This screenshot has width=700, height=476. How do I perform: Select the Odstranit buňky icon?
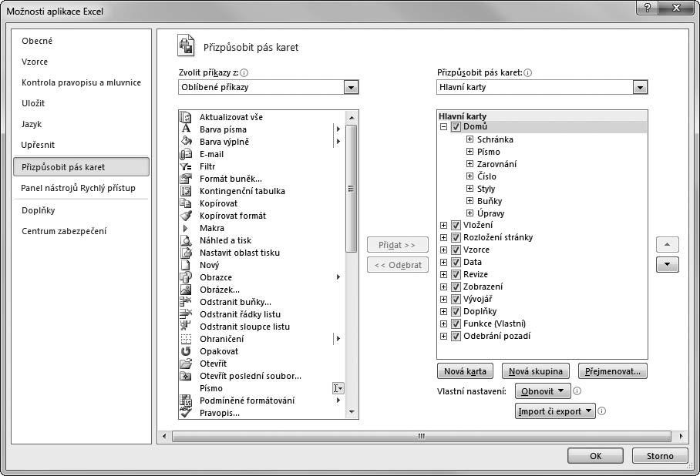[x=186, y=302]
